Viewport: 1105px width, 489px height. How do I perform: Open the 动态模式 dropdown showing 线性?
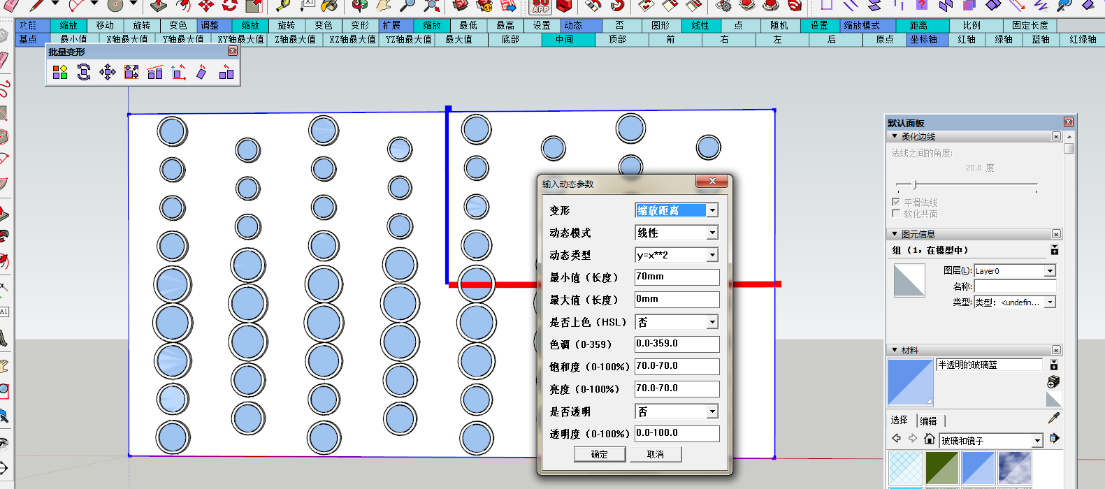[712, 233]
